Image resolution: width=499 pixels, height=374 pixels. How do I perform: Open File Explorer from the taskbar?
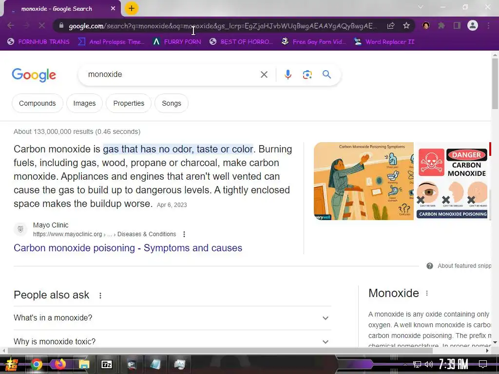pos(84,364)
